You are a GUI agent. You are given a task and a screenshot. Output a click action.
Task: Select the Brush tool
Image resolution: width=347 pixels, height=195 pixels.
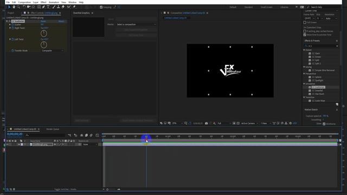click(54, 7)
